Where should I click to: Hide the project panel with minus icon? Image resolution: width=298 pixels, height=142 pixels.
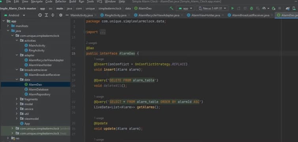67,15
